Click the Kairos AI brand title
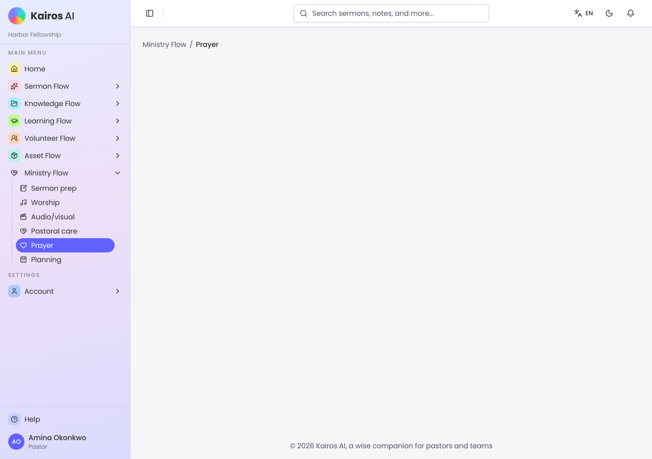 point(52,16)
